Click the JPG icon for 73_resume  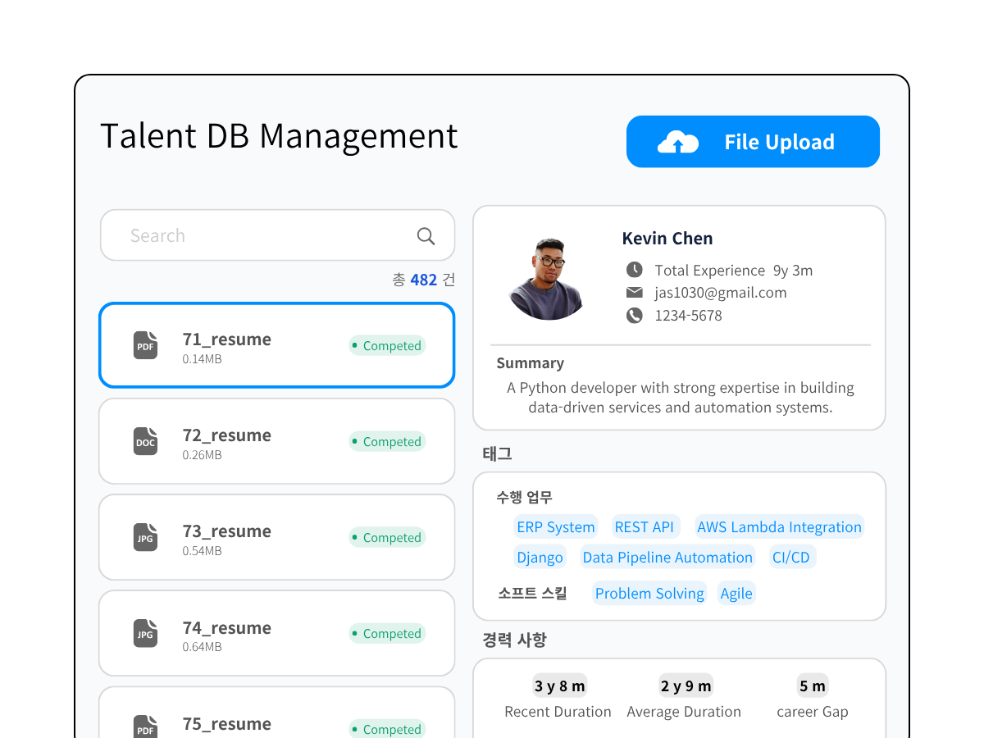point(145,537)
